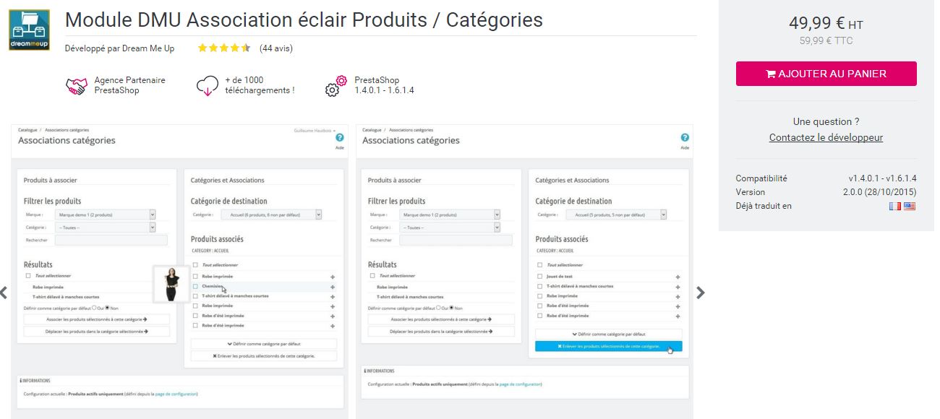
Task: Click the gears PrestaShop compatibility icon
Action: pyautogui.click(x=336, y=86)
